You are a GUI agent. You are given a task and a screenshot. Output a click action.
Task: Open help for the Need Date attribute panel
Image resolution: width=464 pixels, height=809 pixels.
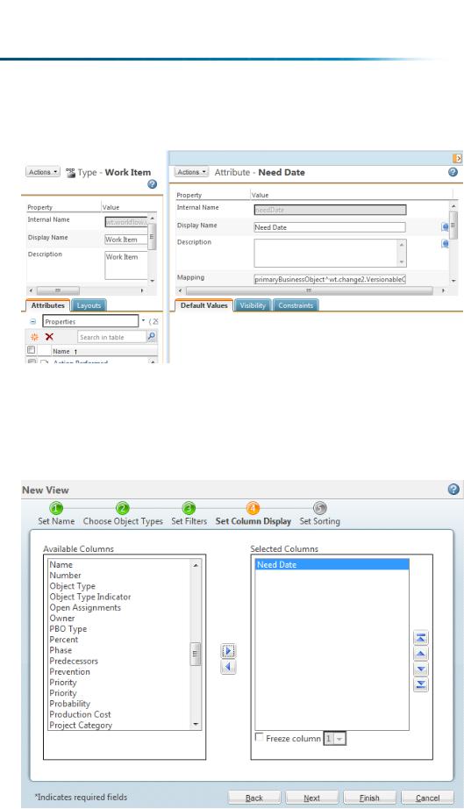pos(453,172)
